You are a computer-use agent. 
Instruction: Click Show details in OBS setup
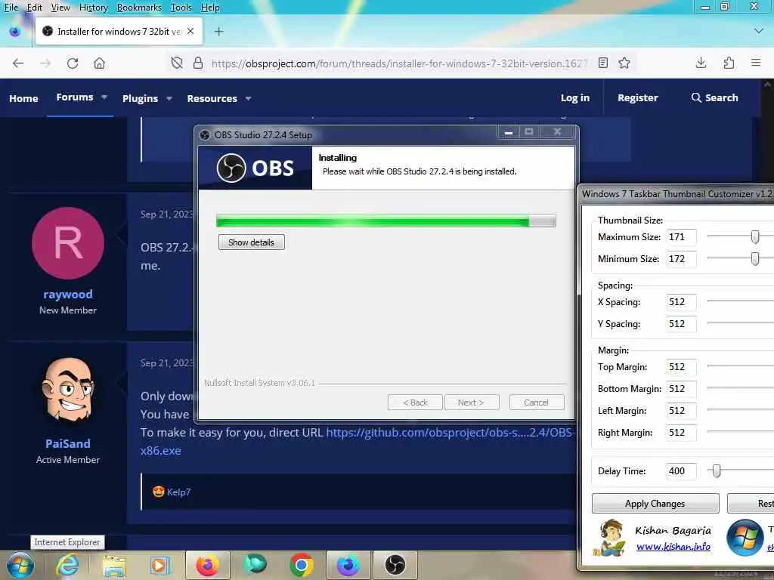tap(251, 242)
